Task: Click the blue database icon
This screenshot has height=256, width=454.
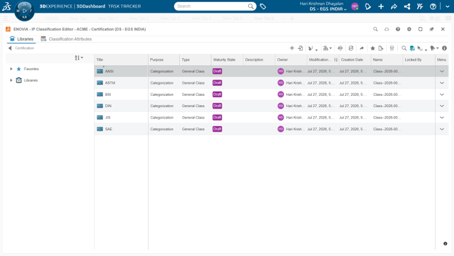Action: click(x=412, y=48)
